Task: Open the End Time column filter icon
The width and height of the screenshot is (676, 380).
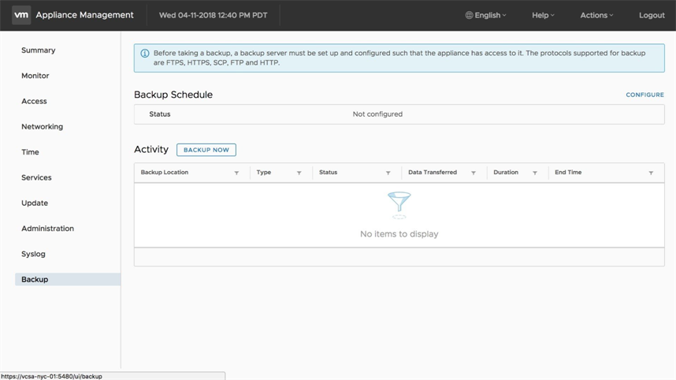Action: click(651, 173)
